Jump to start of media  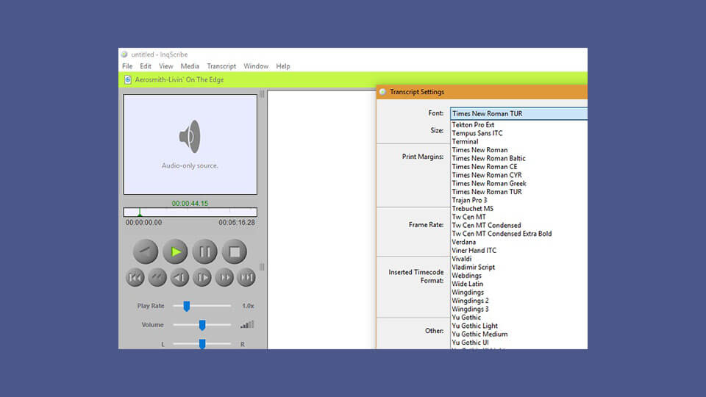click(x=135, y=278)
